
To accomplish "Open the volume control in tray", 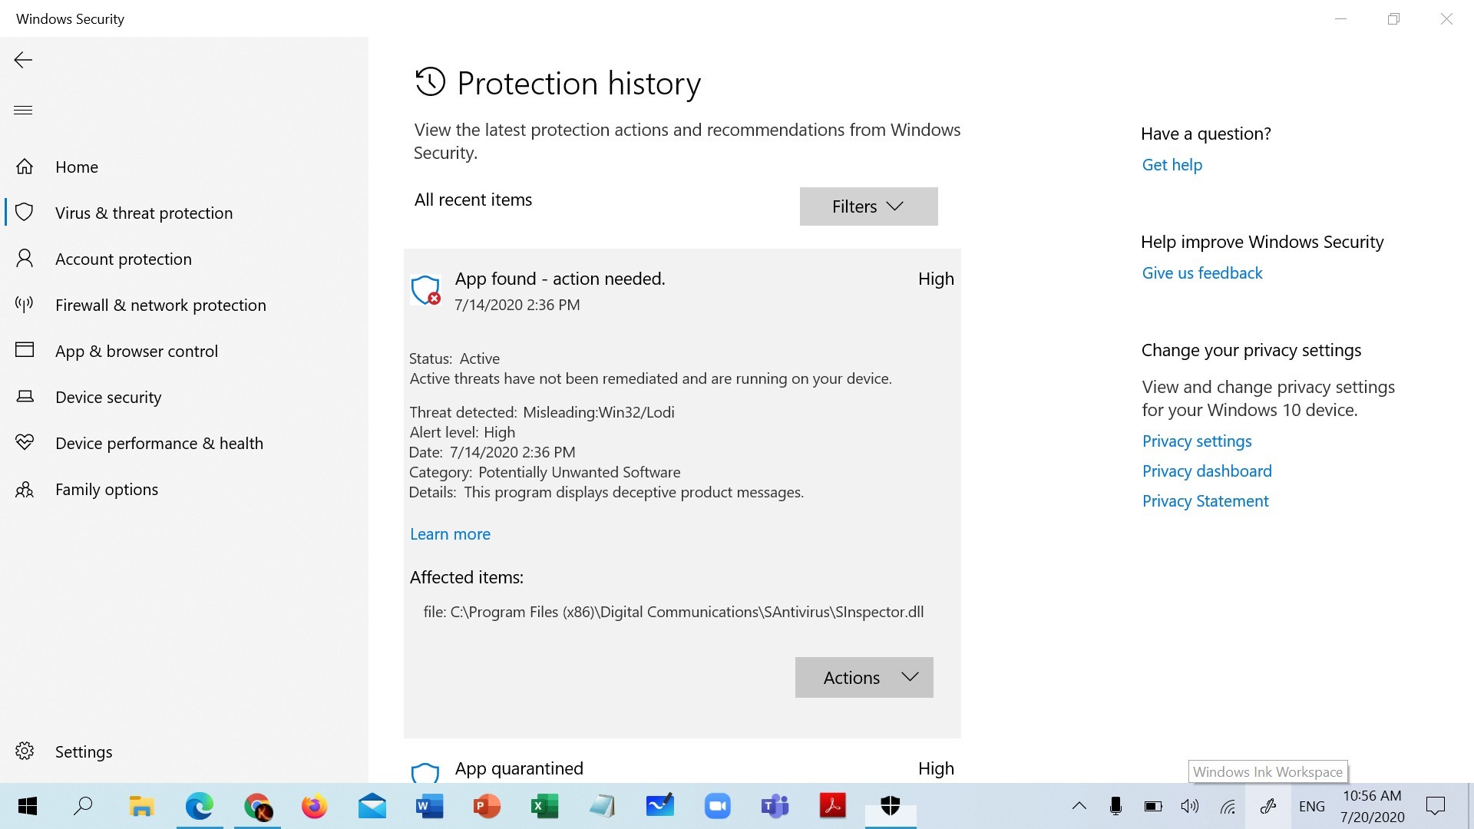I will [1189, 806].
